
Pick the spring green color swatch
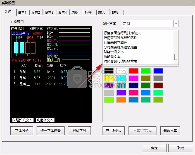[158, 93]
